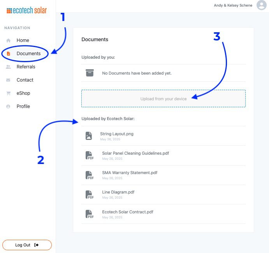Open Line Diagram.pdf document
Screen dimensions: 269x253
tap(118, 192)
